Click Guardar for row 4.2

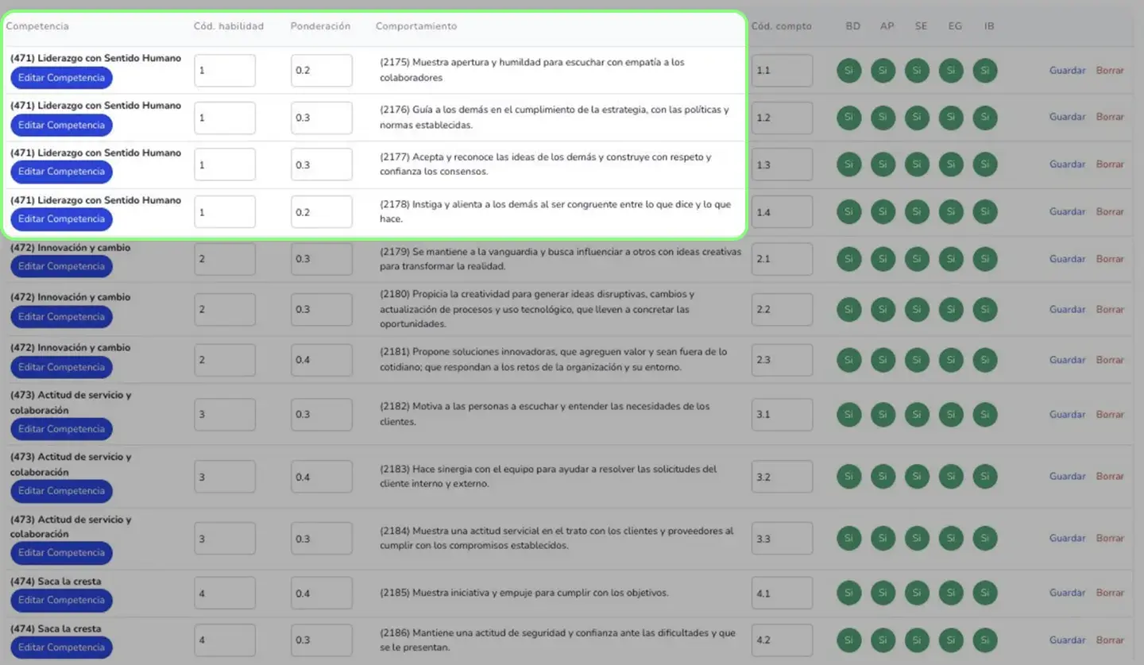[1067, 640]
